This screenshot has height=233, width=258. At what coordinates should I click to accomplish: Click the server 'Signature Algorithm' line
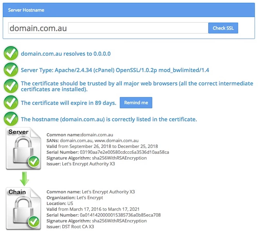96,158
